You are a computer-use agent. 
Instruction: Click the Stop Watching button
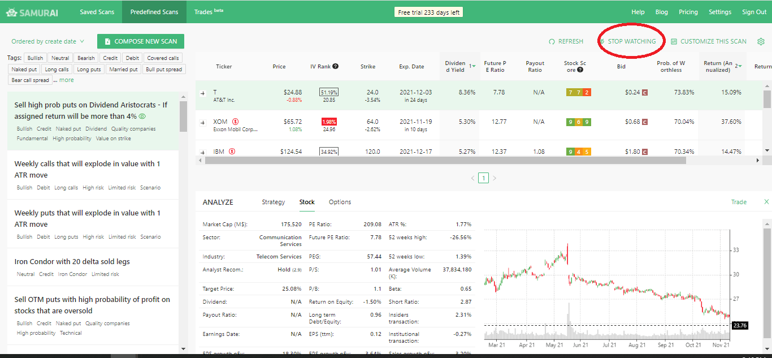tap(627, 41)
